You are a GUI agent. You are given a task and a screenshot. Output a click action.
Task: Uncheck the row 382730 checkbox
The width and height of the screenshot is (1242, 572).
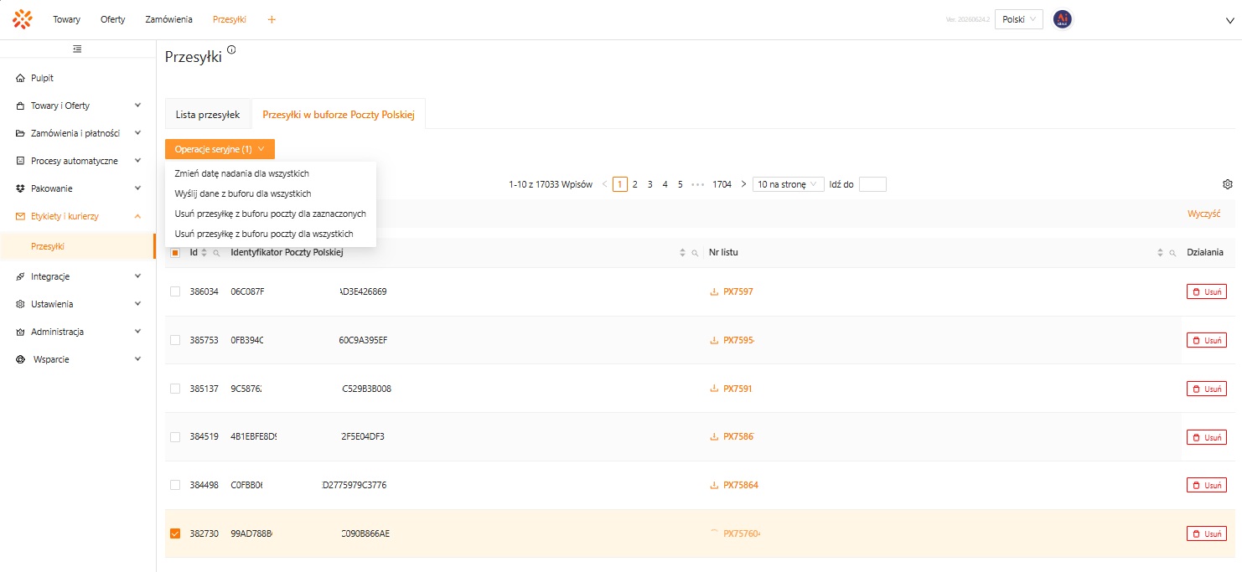175,533
